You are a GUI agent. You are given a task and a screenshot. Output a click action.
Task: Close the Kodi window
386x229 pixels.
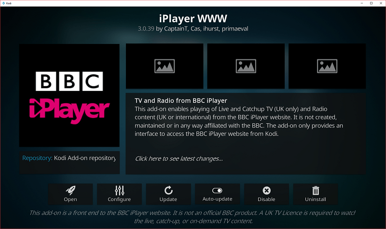[381, 3]
